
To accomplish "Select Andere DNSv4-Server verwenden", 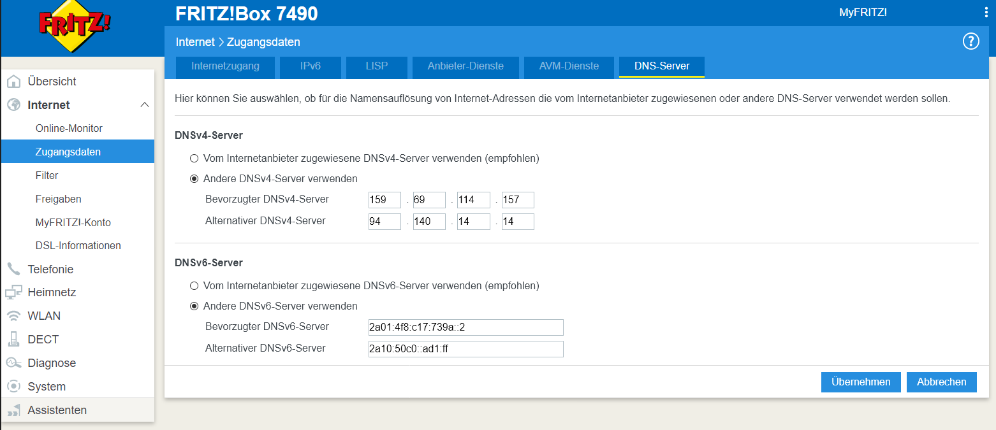I will (x=194, y=179).
